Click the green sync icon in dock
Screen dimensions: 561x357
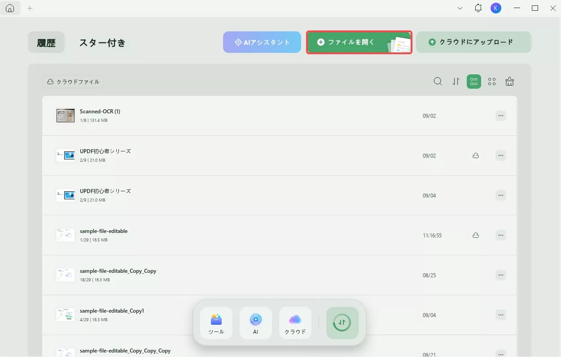point(342,323)
